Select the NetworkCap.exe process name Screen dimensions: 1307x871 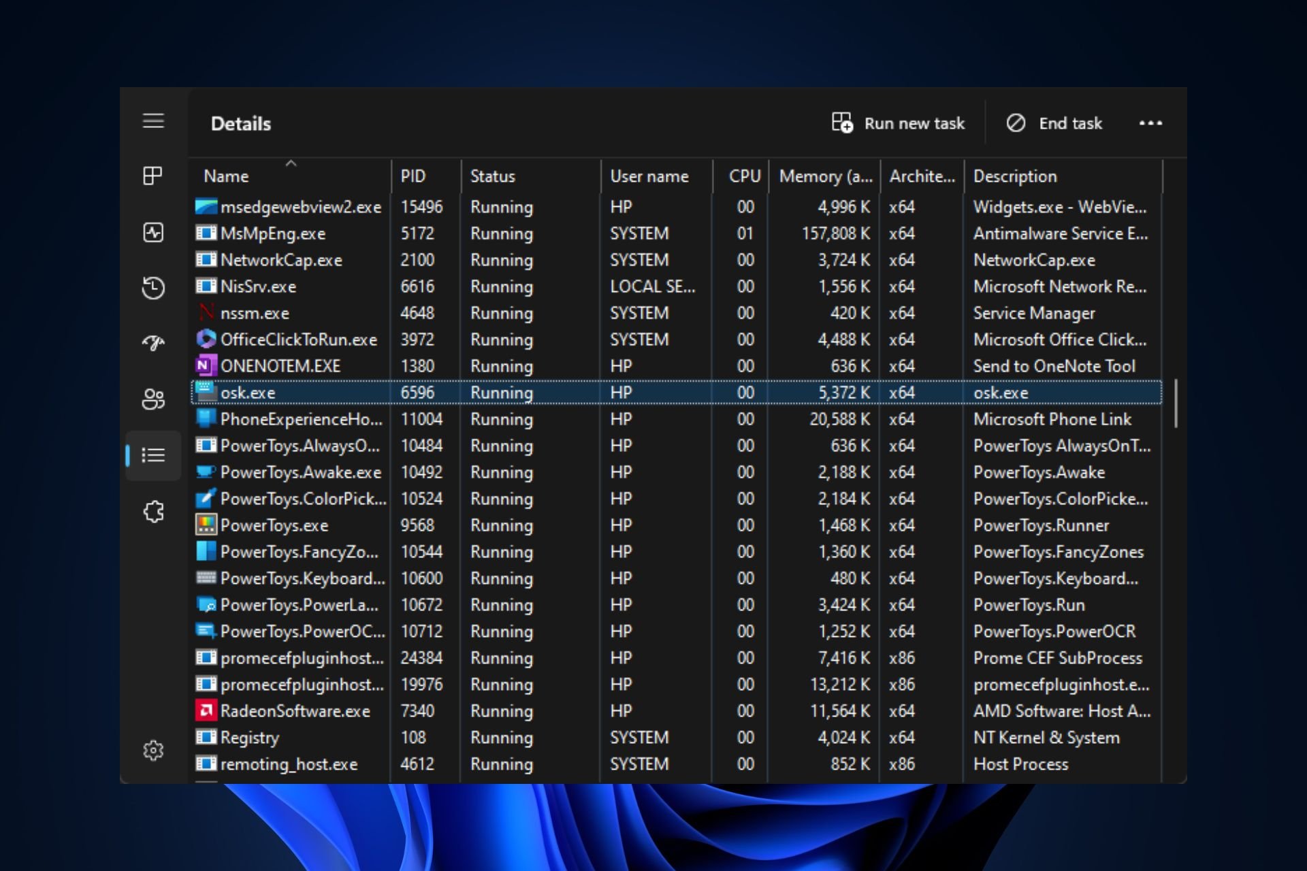pyautogui.click(x=281, y=260)
